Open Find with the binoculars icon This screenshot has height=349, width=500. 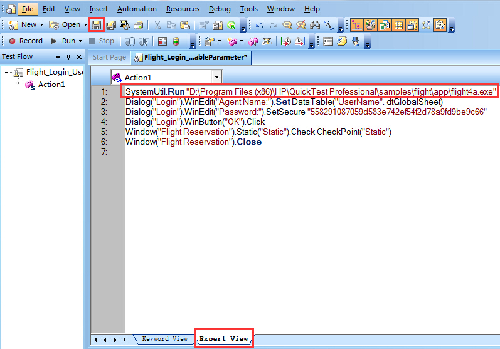(315, 25)
